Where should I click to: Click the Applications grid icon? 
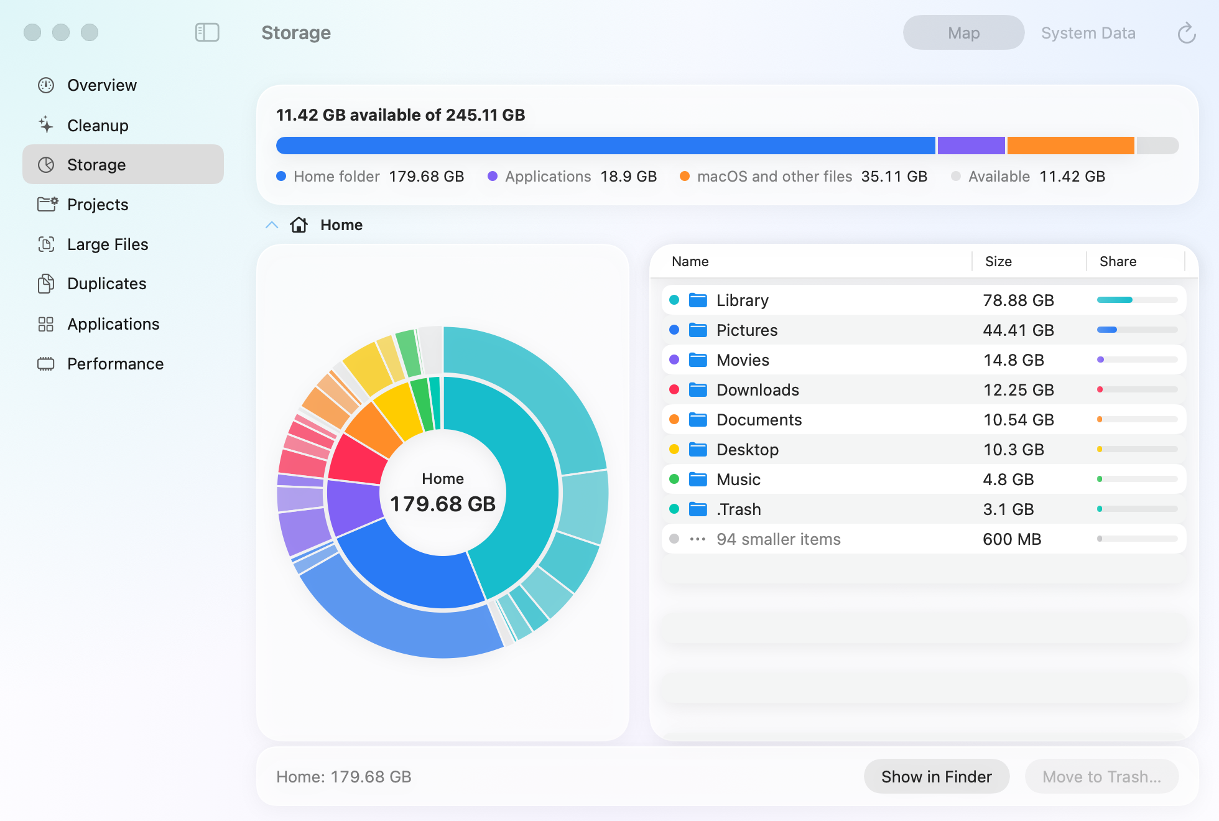(x=46, y=324)
